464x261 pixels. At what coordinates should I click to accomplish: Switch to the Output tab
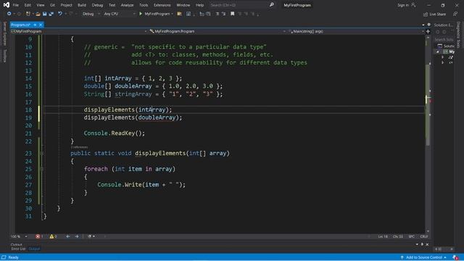(34, 249)
